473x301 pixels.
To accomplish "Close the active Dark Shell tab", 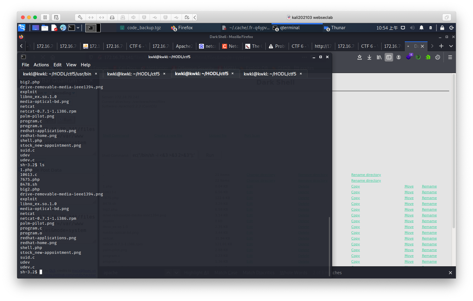I will [x=422, y=46].
